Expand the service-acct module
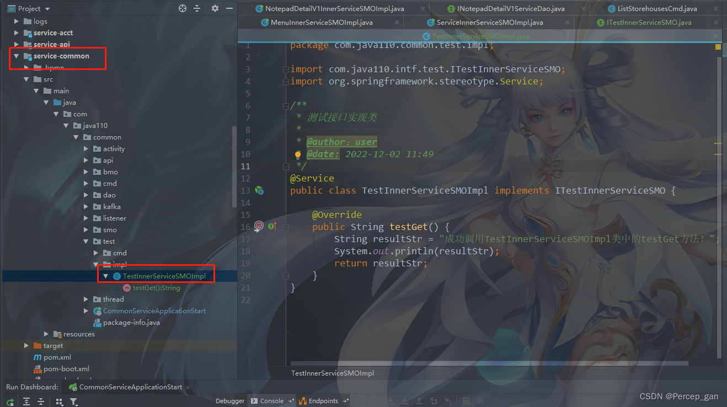 tap(16, 33)
